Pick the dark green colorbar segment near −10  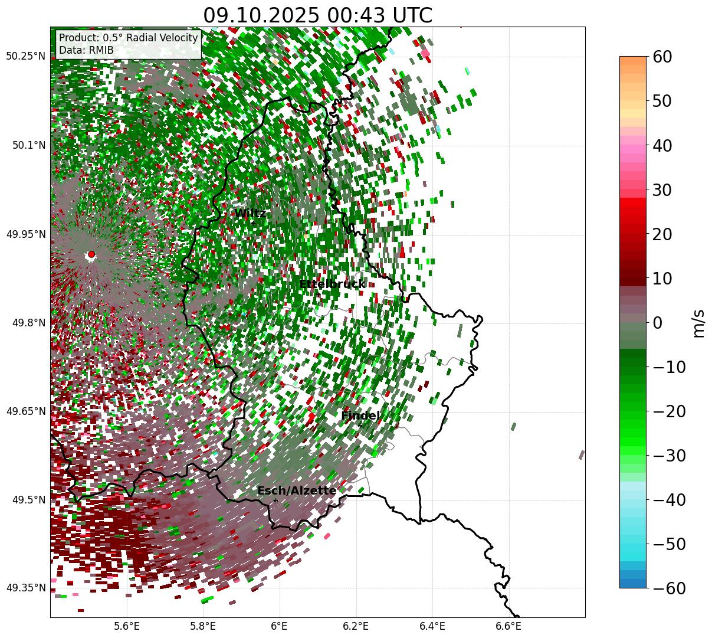(x=633, y=362)
